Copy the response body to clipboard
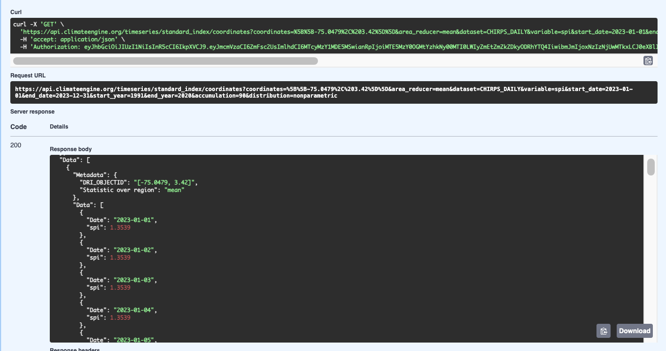Viewport: 666px width, 351px height. coord(603,331)
